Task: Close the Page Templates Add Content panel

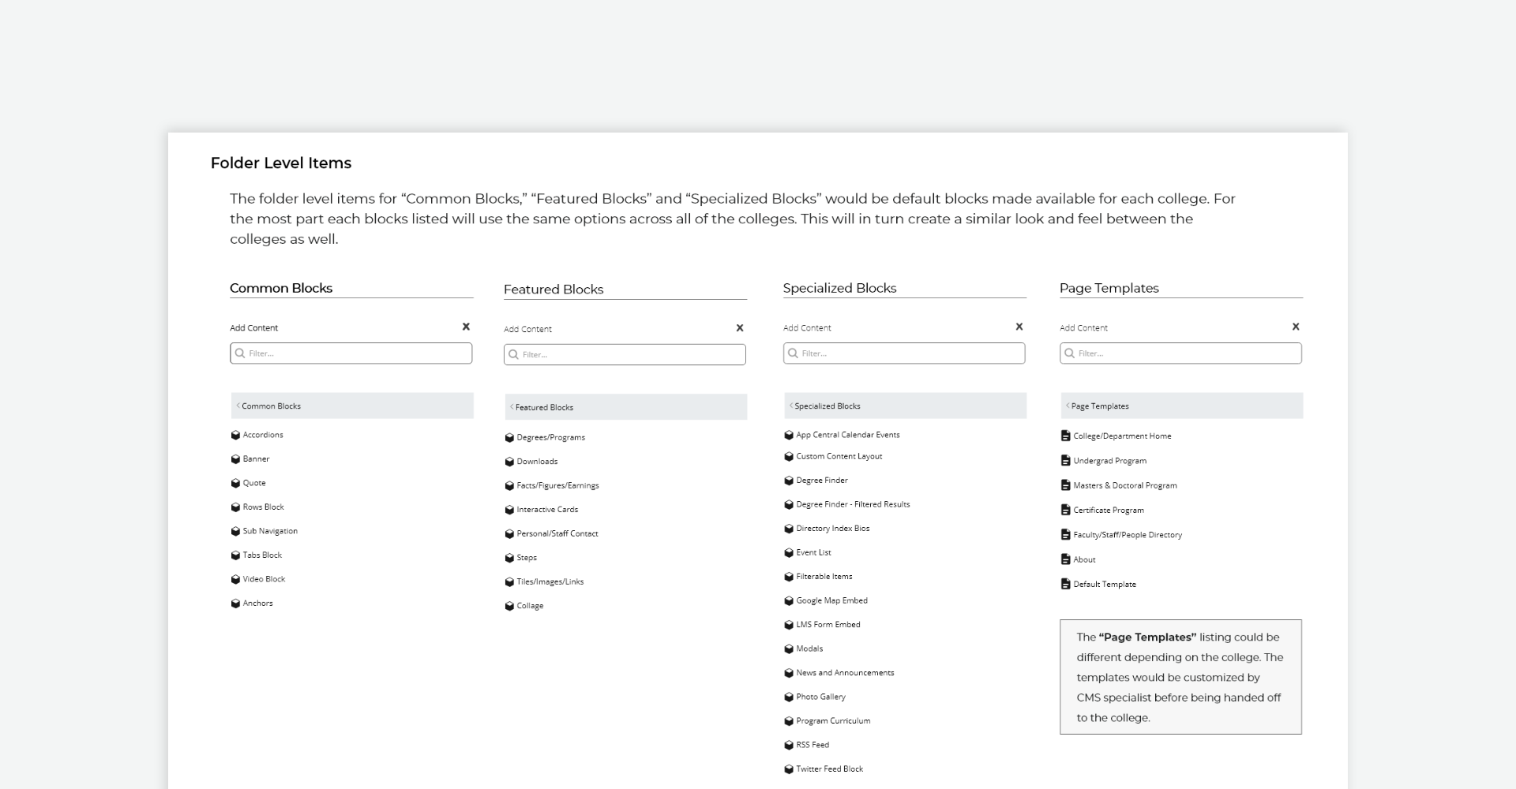Action: (1296, 327)
